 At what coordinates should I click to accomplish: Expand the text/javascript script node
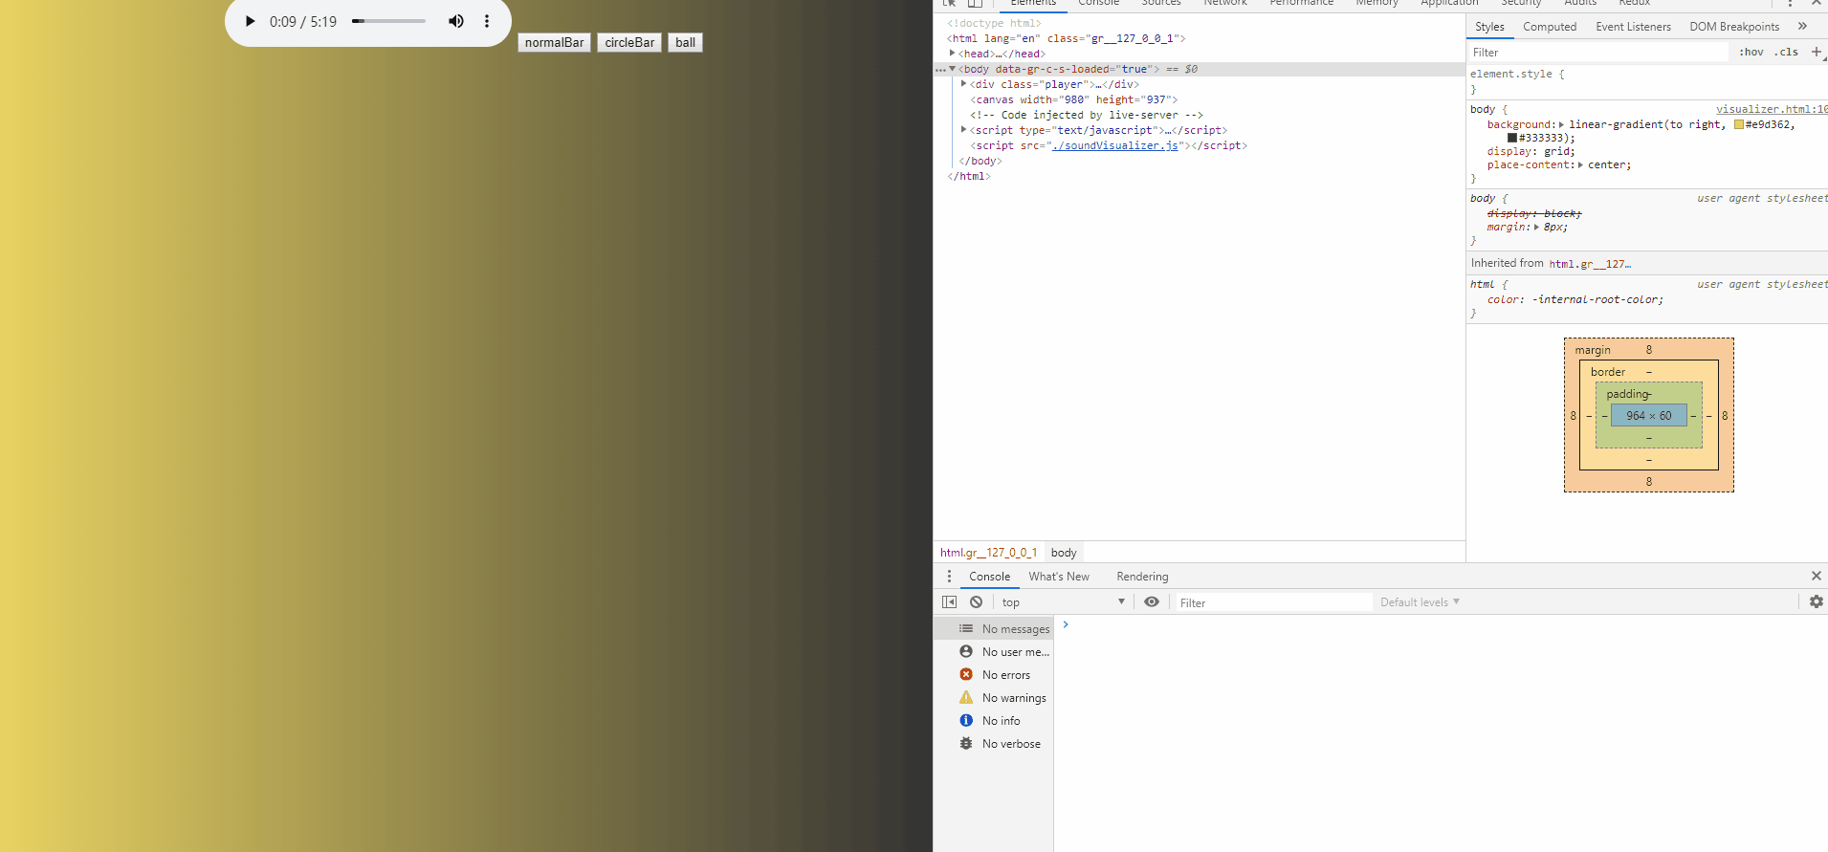[x=963, y=129]
